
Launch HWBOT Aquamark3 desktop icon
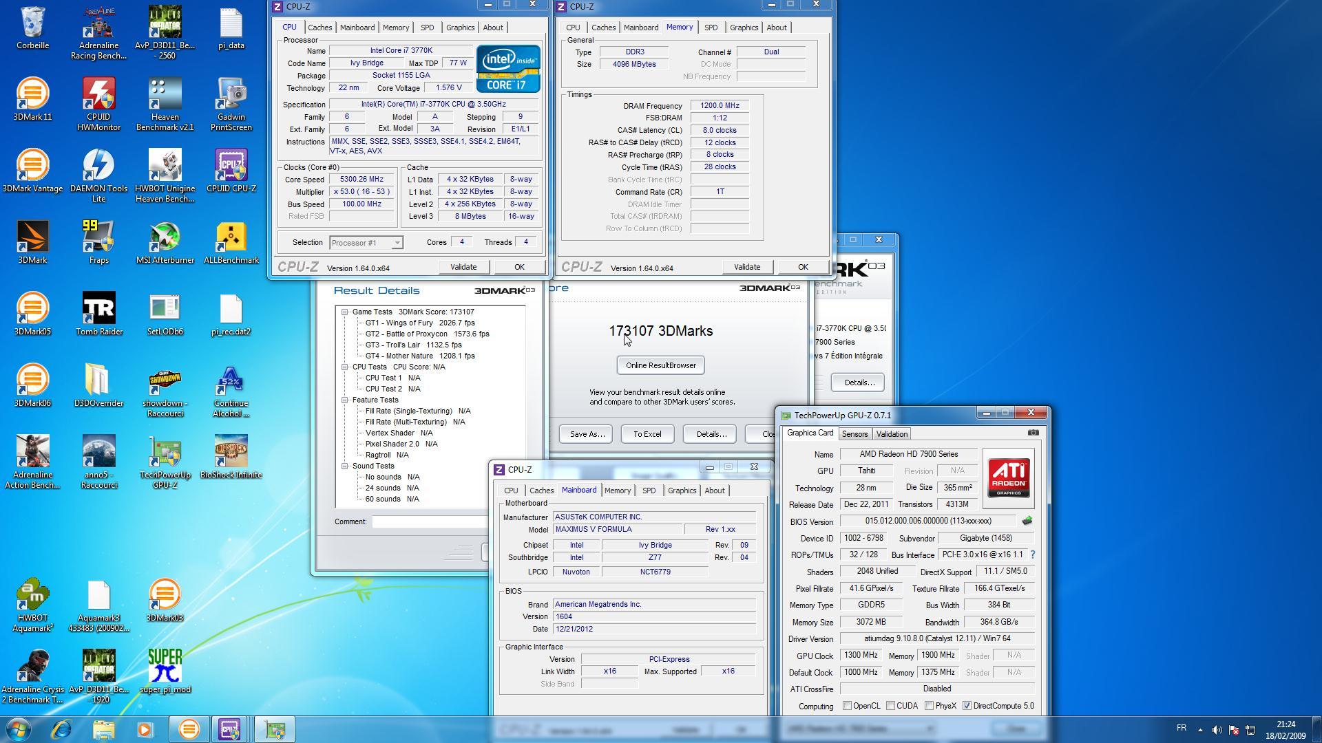click(32, 605)
